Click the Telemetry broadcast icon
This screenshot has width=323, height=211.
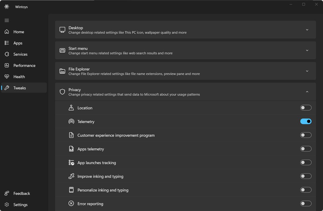[x=71, y=122]
